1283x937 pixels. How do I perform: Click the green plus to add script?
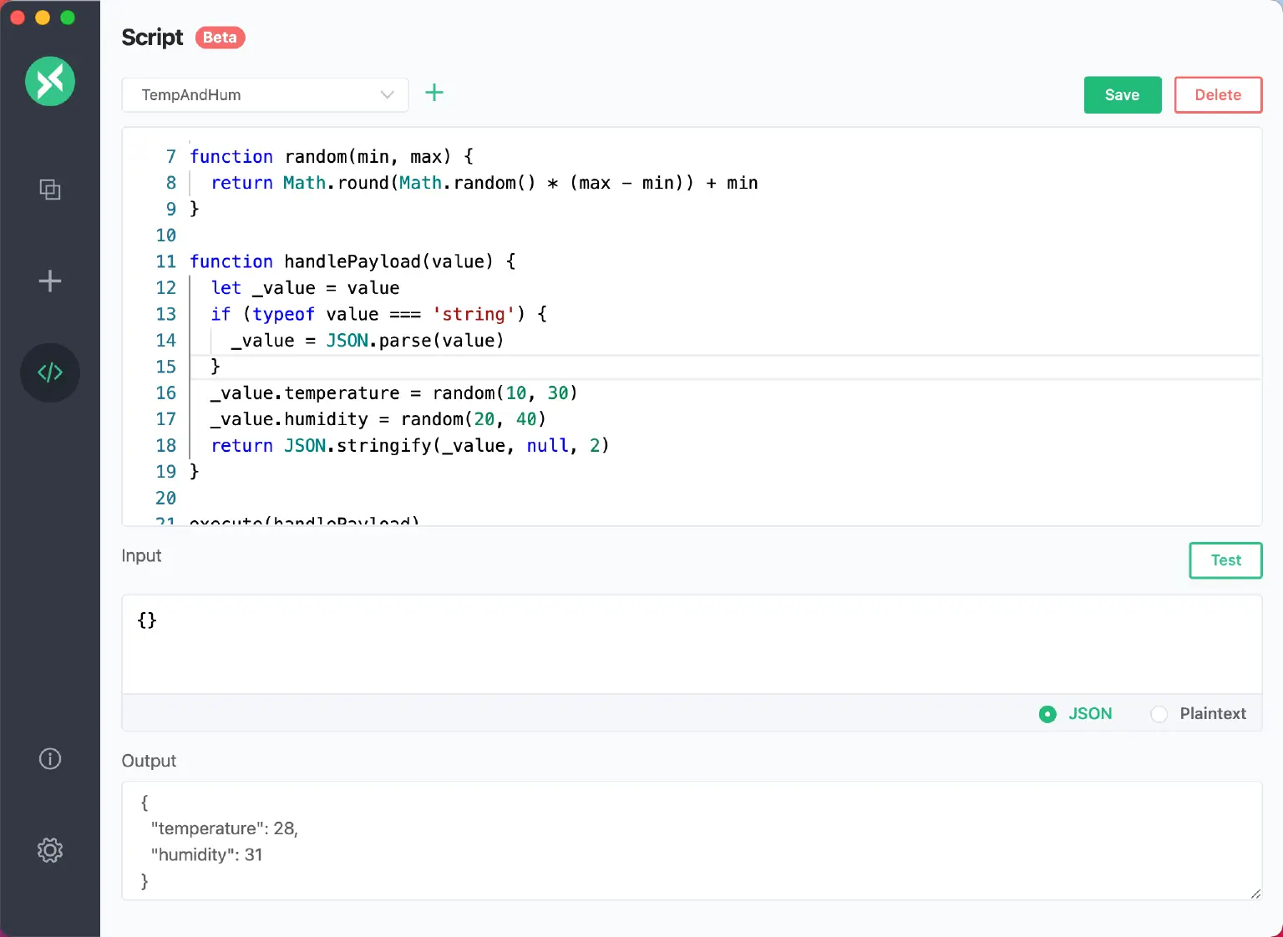[434, 93]
